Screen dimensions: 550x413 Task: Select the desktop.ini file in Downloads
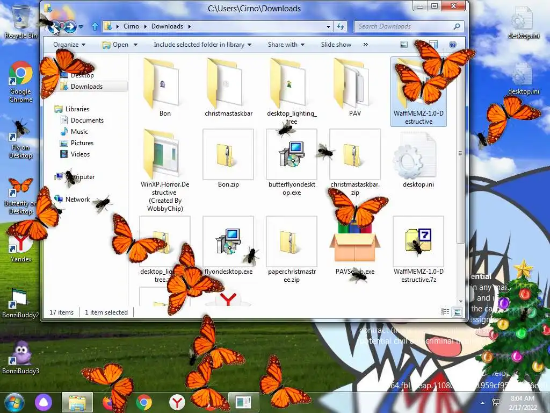[418, 159]
